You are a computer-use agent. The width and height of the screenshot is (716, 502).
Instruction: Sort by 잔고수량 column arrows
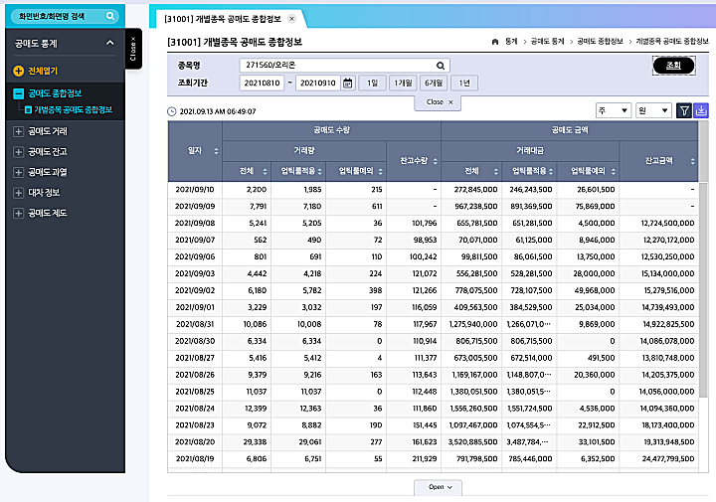pos(436,161)
